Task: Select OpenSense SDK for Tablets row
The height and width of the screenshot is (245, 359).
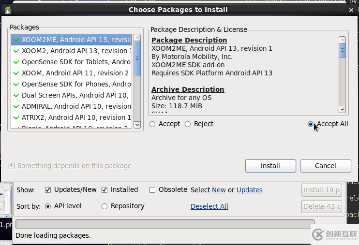Action: click(72, 62)
